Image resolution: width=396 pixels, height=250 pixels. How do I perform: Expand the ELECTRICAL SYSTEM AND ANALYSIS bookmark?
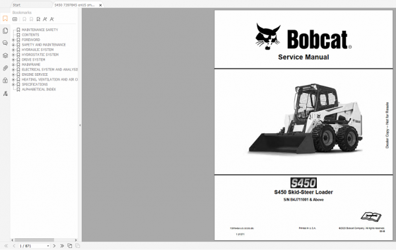pyautogui.click(x=13, y=70)
